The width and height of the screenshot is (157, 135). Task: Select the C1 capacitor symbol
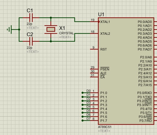pyautogui.click(x=31, y=18)
